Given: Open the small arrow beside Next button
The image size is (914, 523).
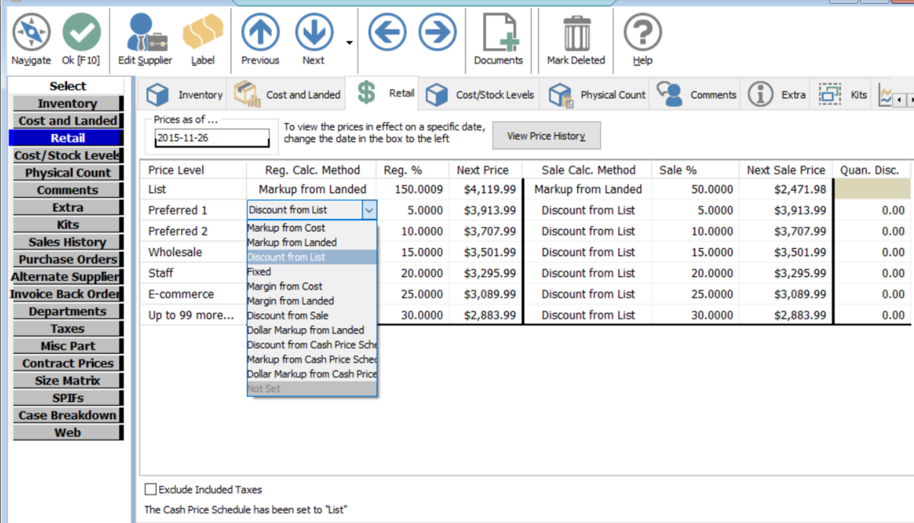Looking at the screenshot, I should [x=350, y=43].
